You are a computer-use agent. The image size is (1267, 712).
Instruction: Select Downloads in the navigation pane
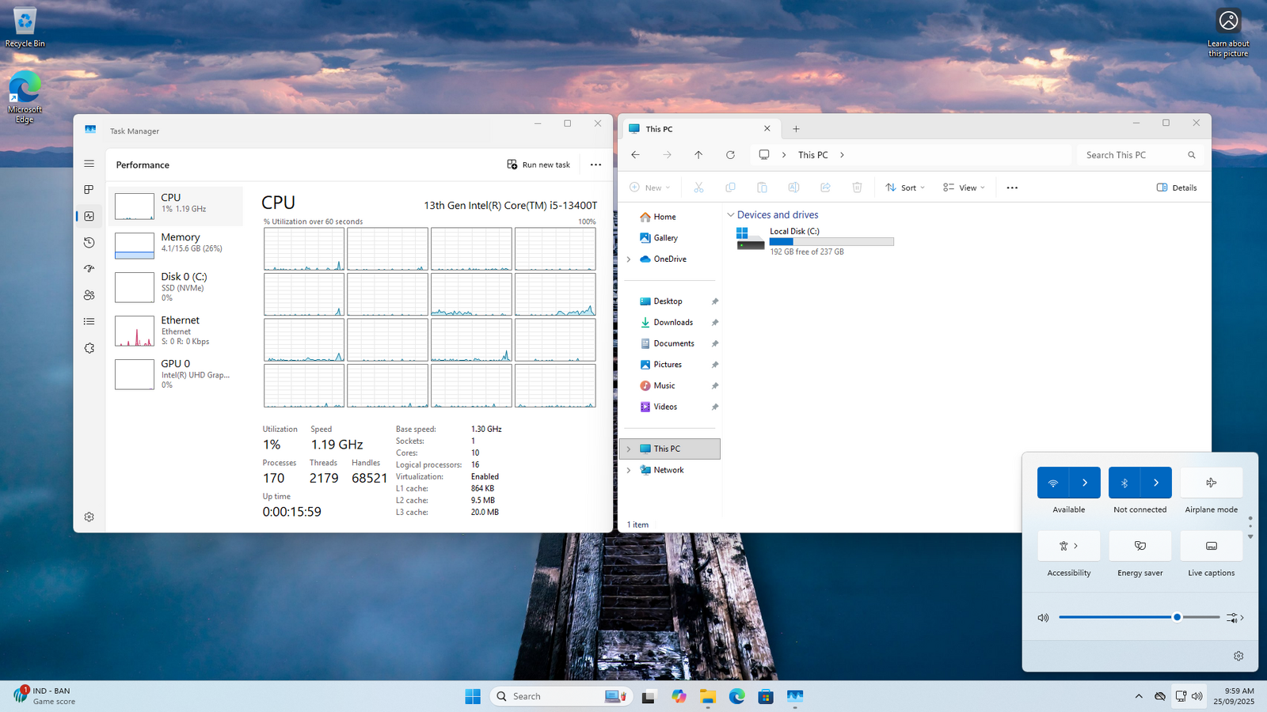[672, 323]
